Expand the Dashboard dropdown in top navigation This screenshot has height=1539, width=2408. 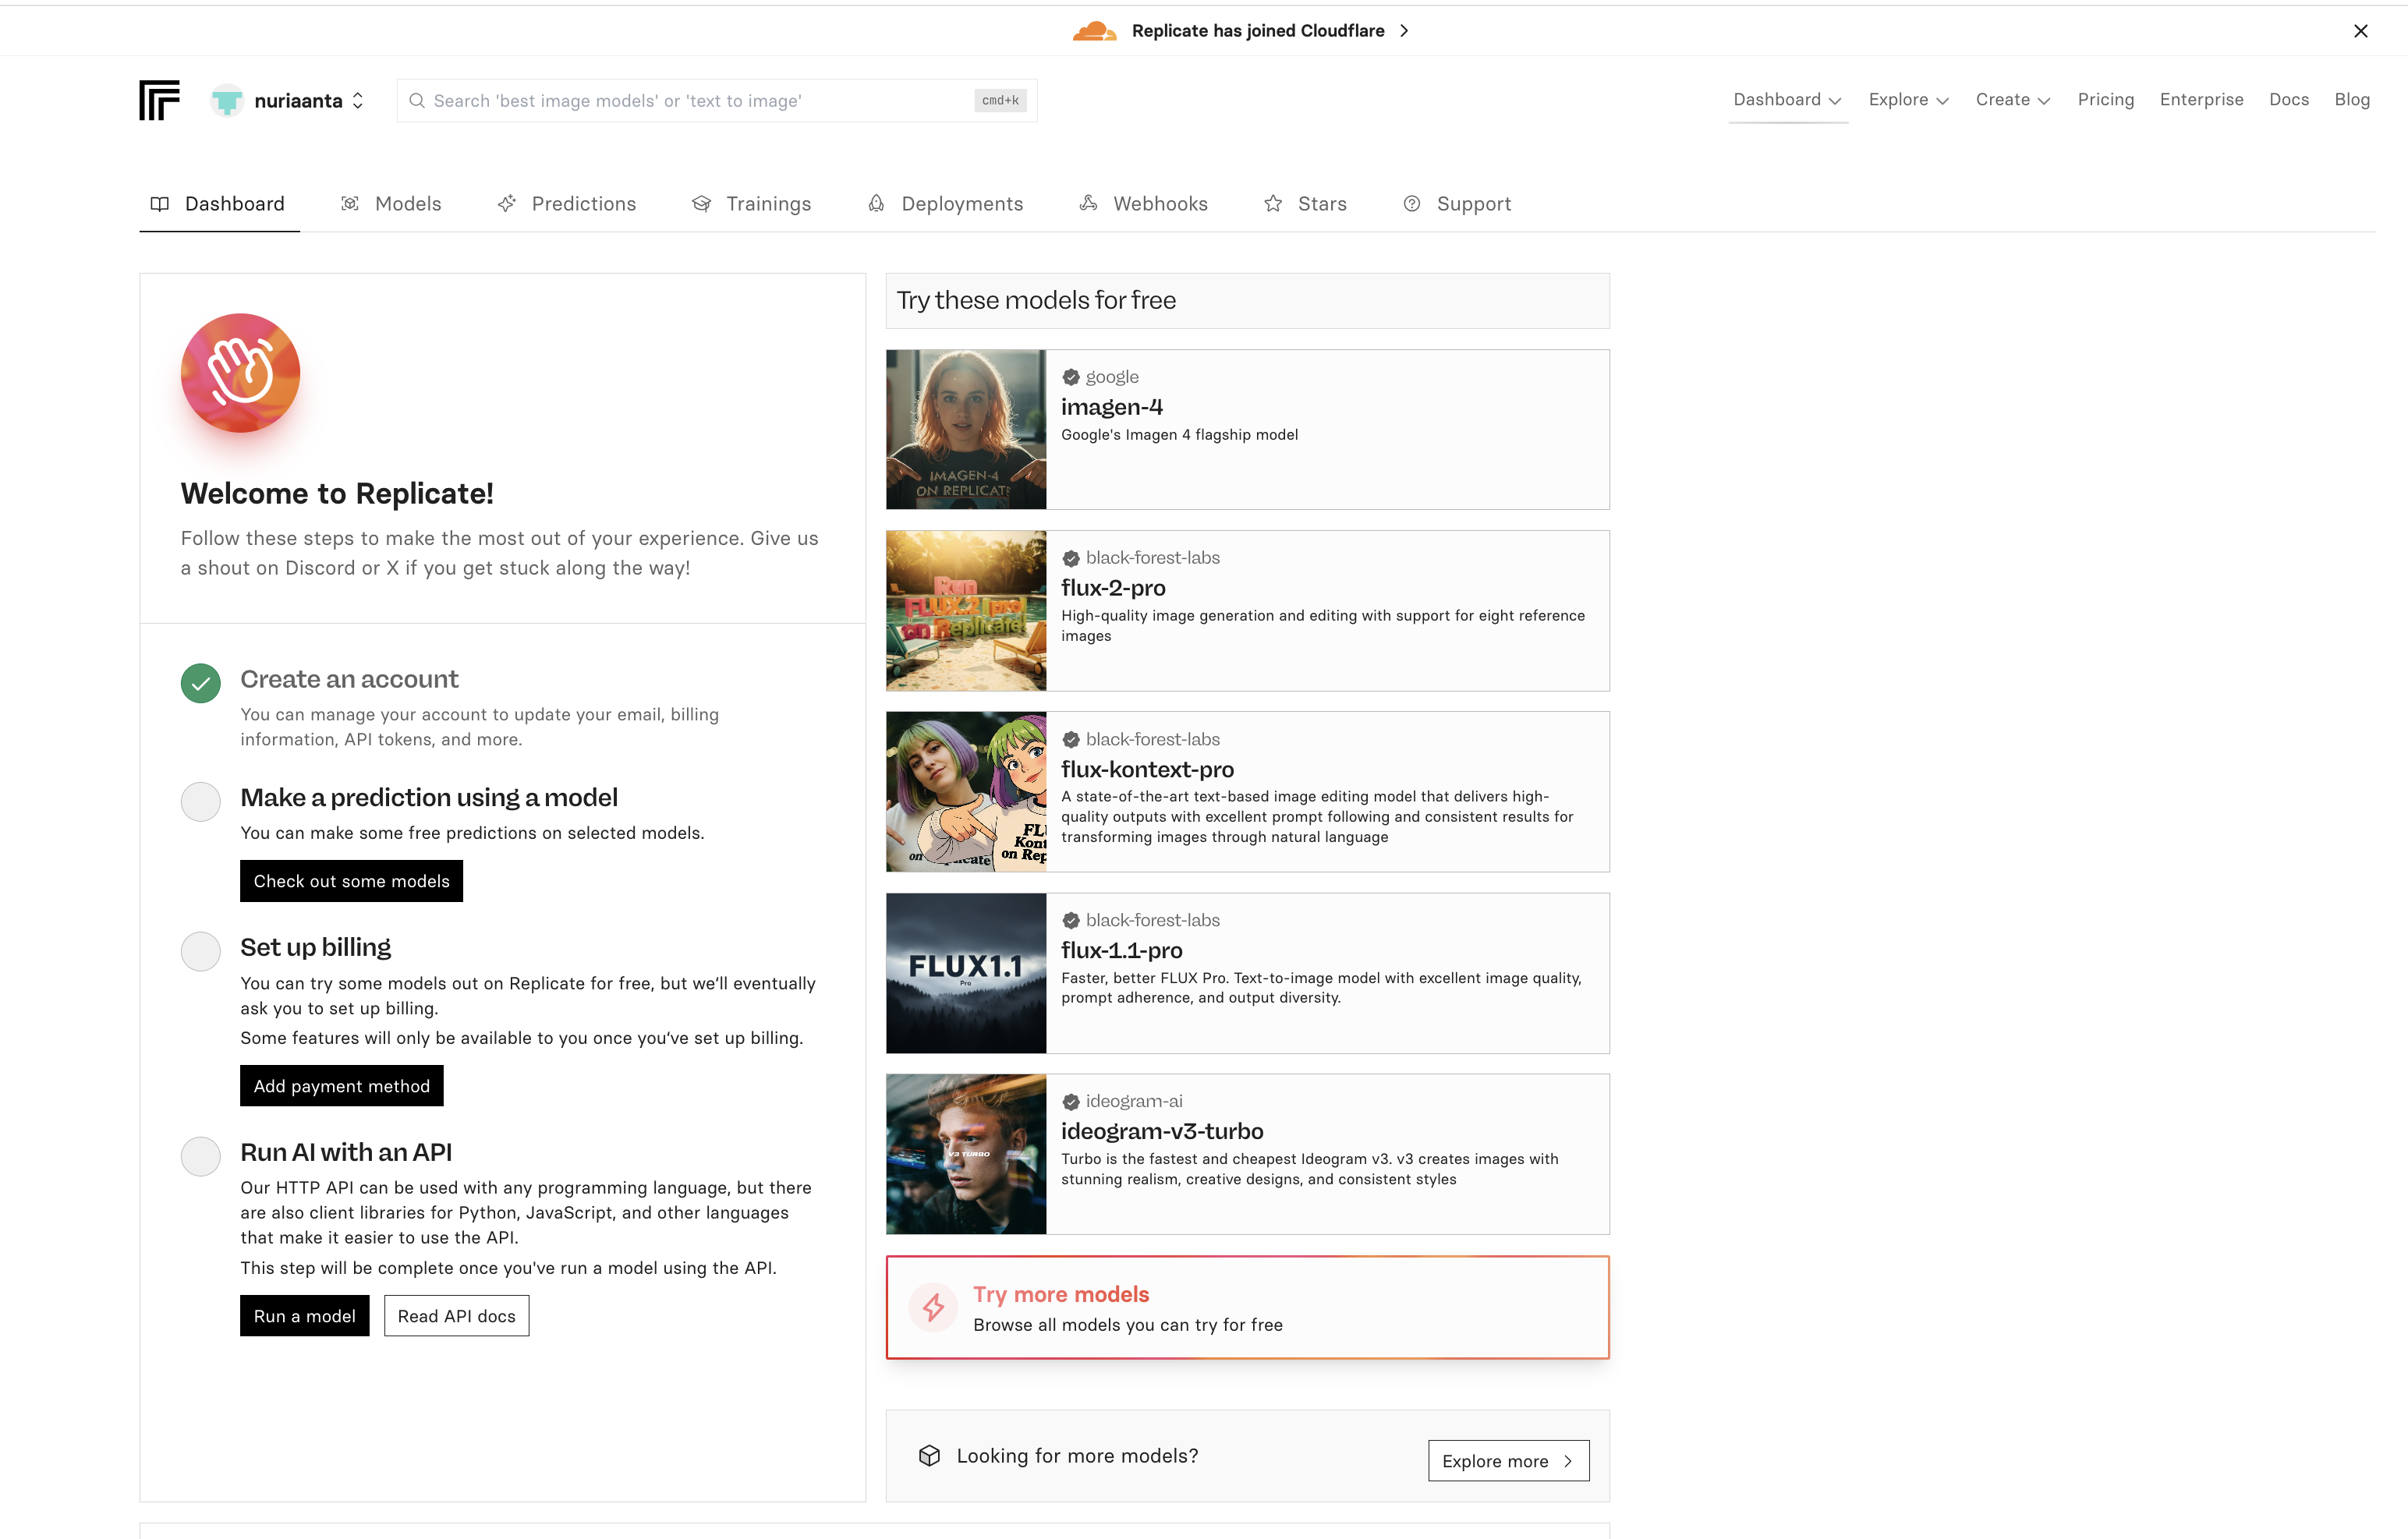[x=1787, y=99]
